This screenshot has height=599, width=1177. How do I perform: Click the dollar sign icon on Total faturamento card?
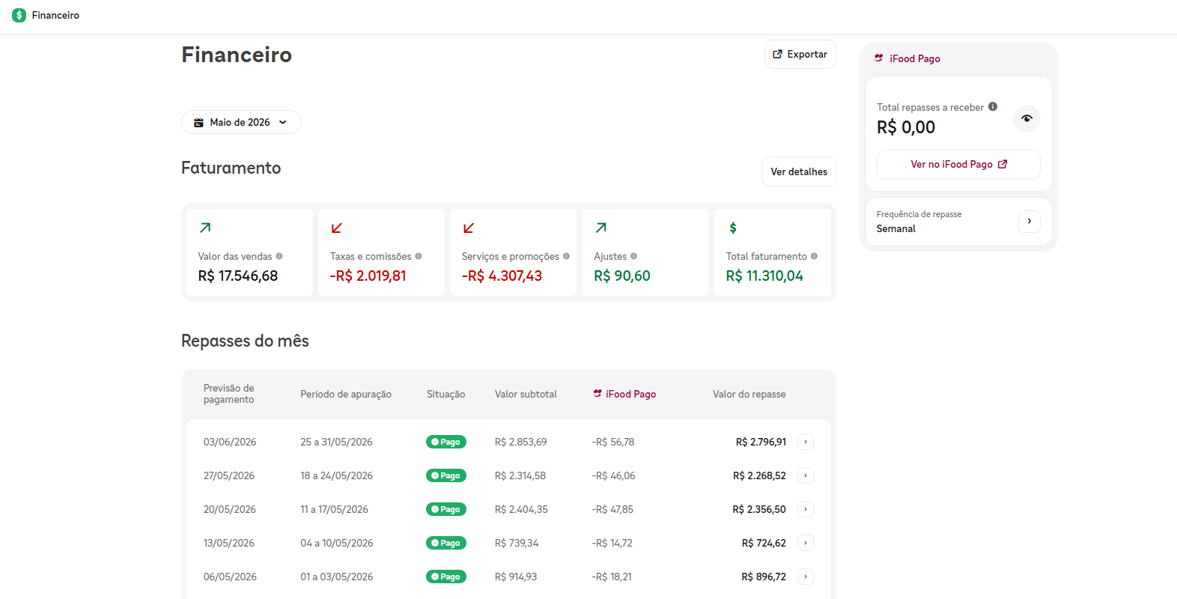point(733,228)
